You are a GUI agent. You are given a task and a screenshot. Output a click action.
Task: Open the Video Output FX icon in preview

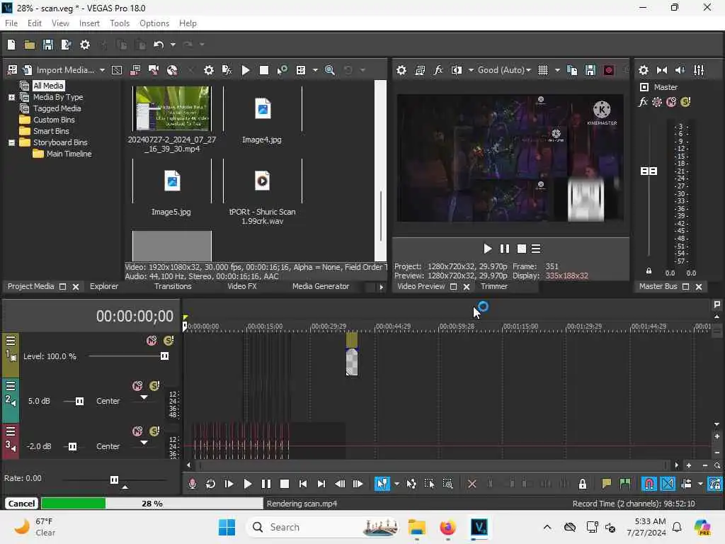pyautogui.click(x=438, y=70)
